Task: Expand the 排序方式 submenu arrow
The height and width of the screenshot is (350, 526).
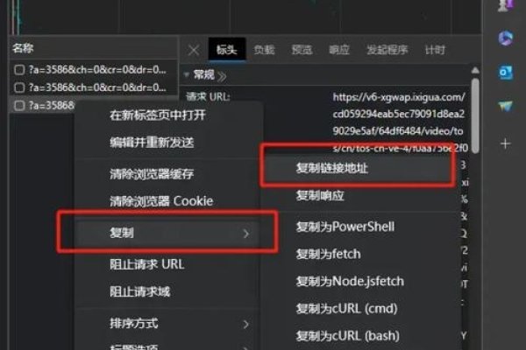Action: point(245,325)
